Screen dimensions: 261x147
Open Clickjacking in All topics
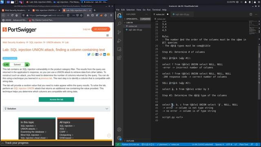[65, 135]
